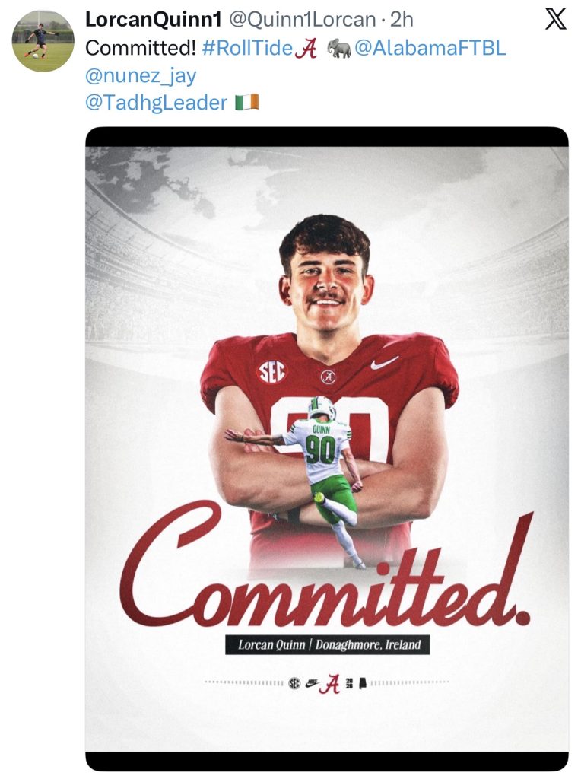Viewport: 581px width, 779px height.
Task: Click the footer SEC logo
Action: (x=294, y=682)
